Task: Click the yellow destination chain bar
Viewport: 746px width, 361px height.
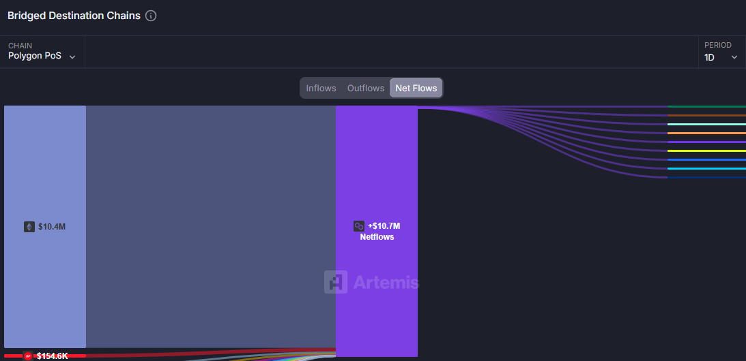Action: 706,151
